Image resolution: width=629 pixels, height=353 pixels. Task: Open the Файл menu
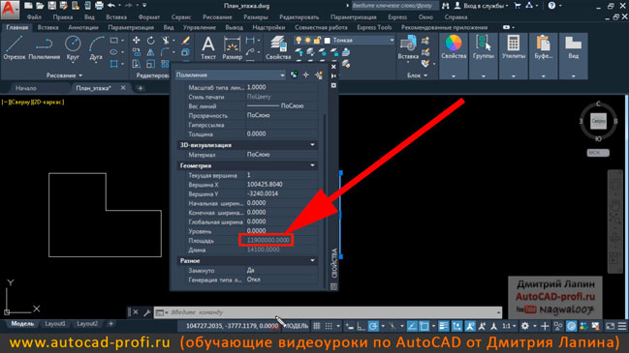point(34,17)
